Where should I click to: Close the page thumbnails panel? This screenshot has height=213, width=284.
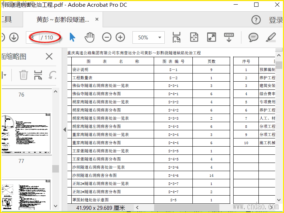point(49,56)
